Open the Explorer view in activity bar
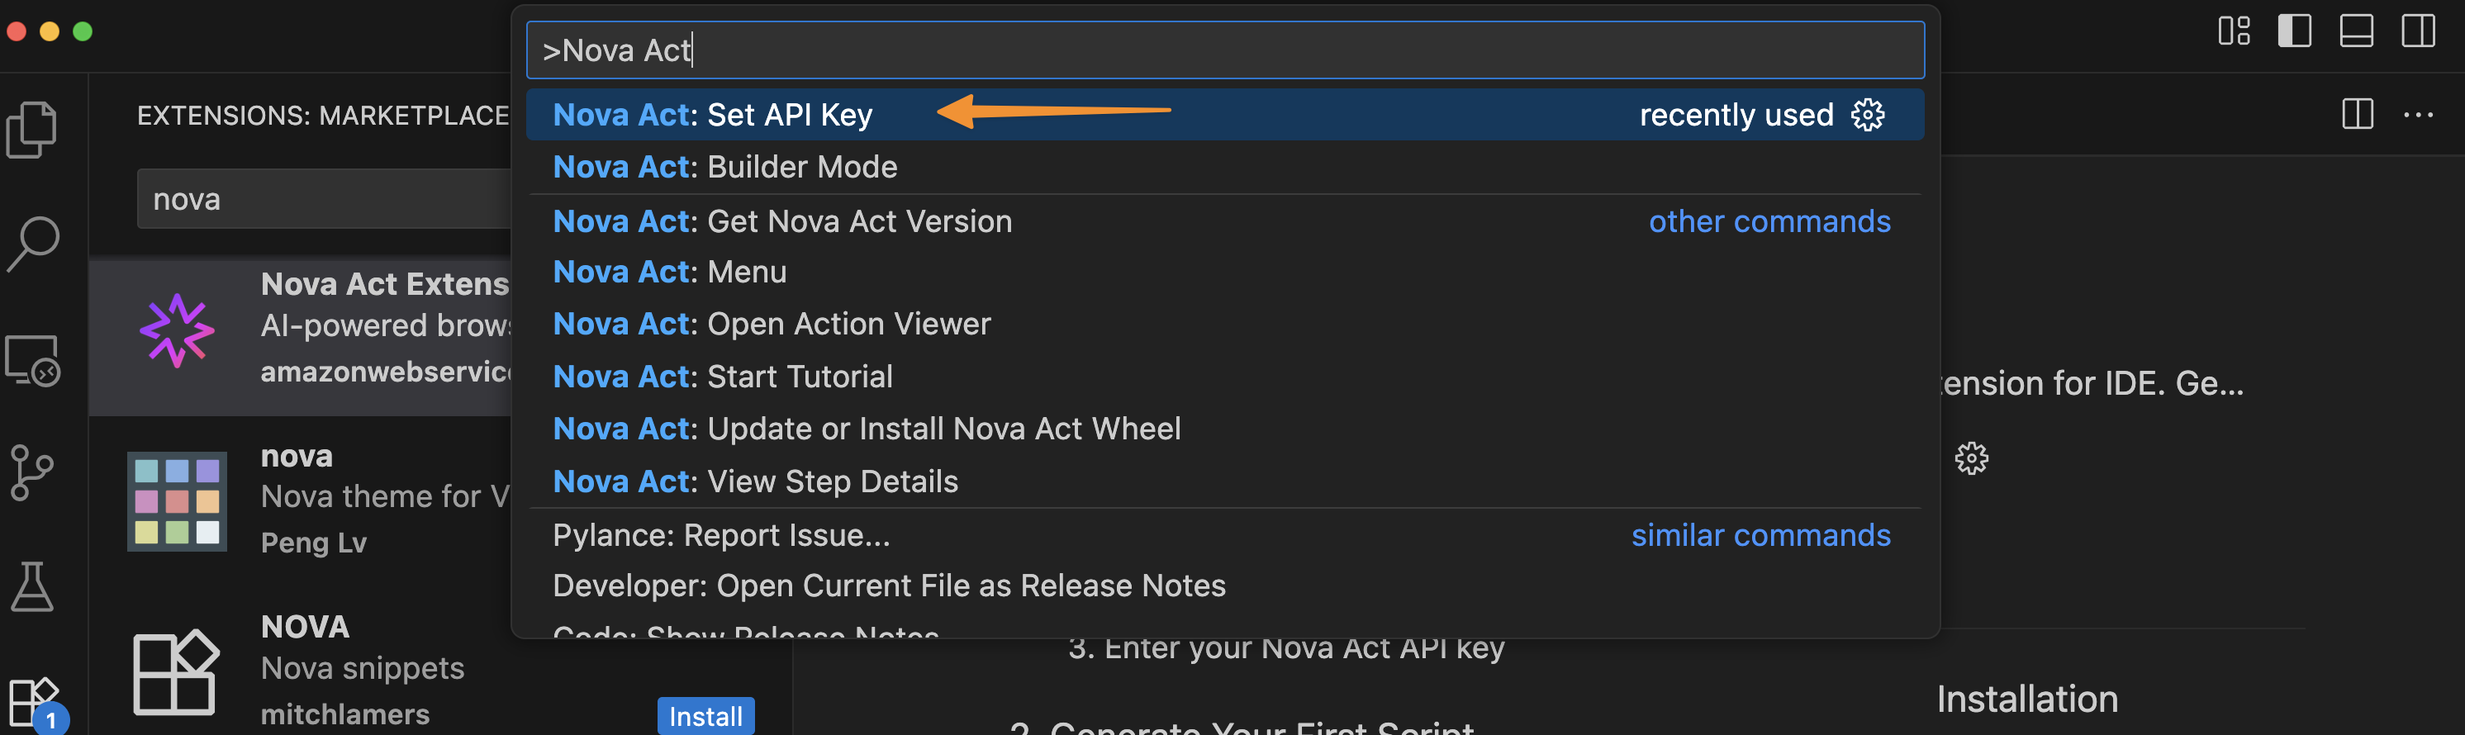Viewport: 2465px width, 735px height. tap(32, 129)
